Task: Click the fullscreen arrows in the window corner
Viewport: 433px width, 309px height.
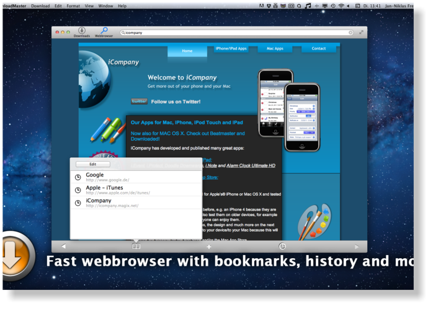Action: coord(361,32)
